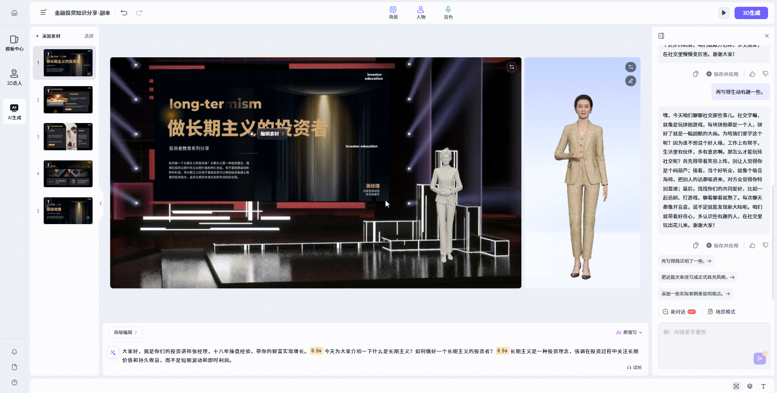Open notifications bell icon
This screenshot has width=777, height=393.
pyautogui.click(x=14, y=352)
